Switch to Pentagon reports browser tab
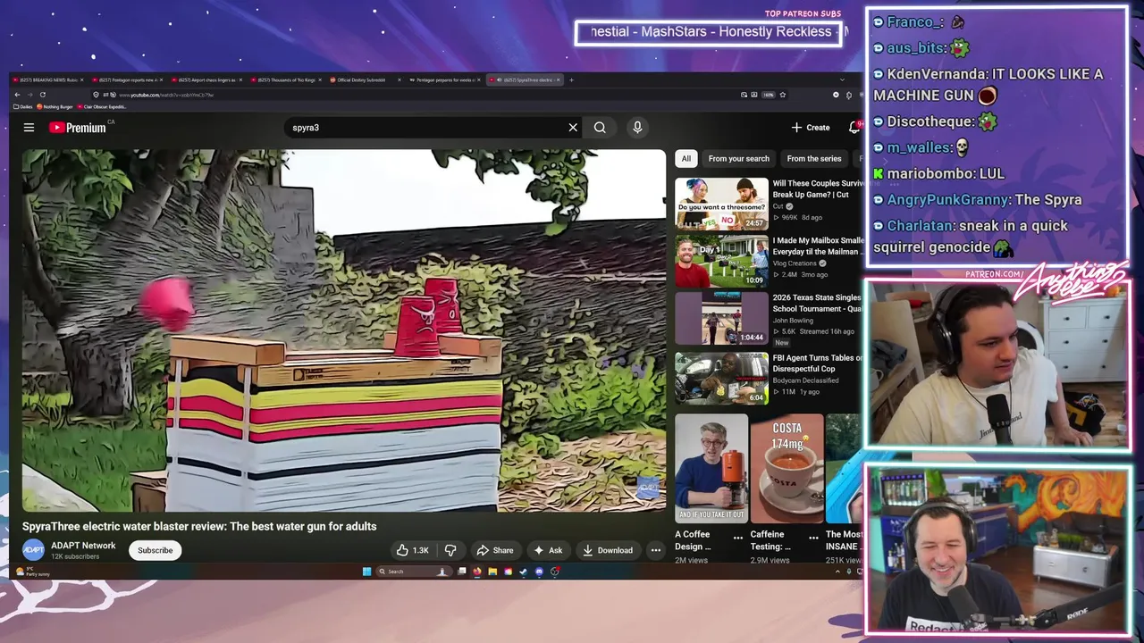Viewport: 1144px width, 643px height. point(128,80)
